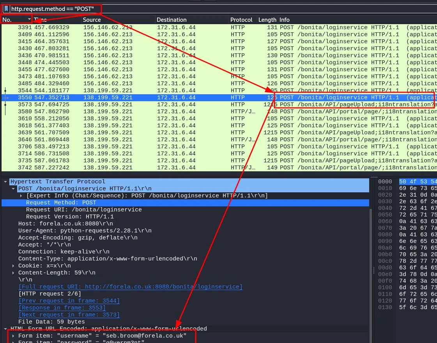Jump to Prev request in frame 3544

coord(69,301)
